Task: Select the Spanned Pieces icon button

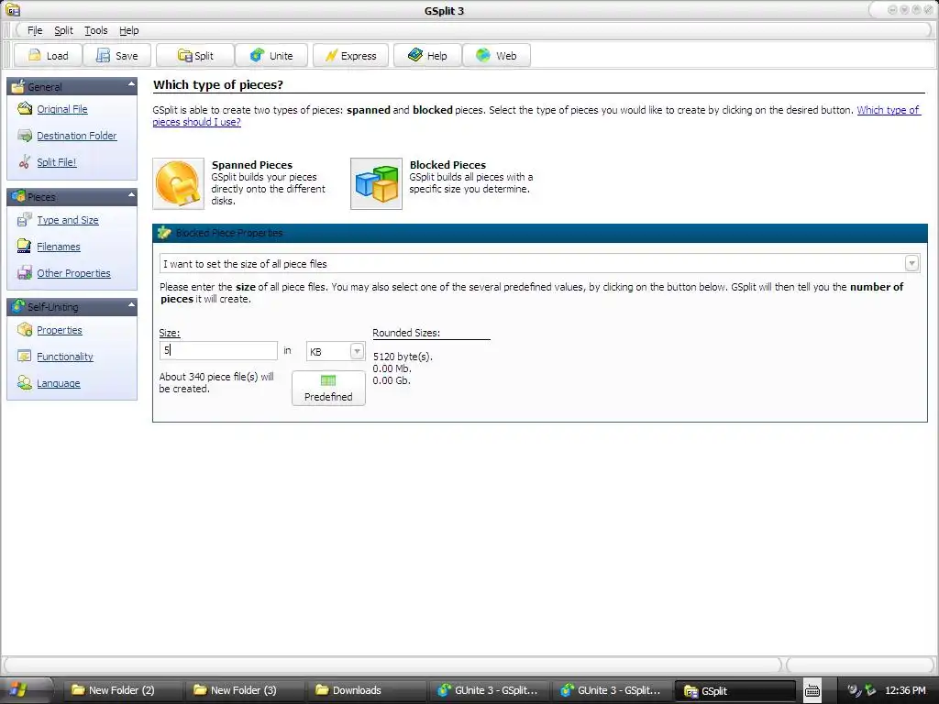Action: pos(179,183)
